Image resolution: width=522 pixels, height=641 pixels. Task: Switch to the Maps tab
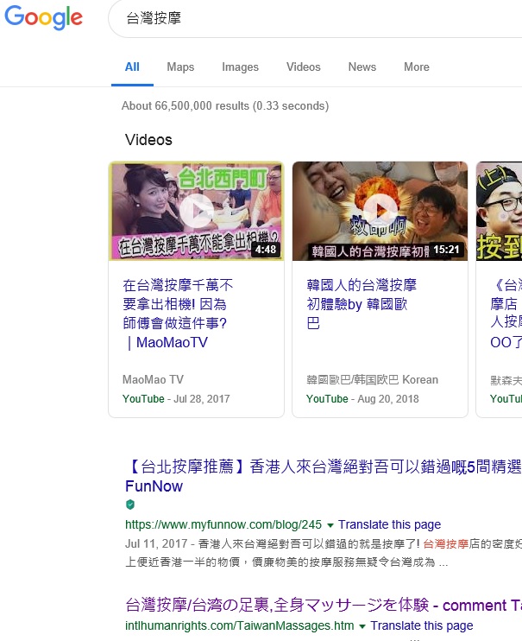[180, 67]
